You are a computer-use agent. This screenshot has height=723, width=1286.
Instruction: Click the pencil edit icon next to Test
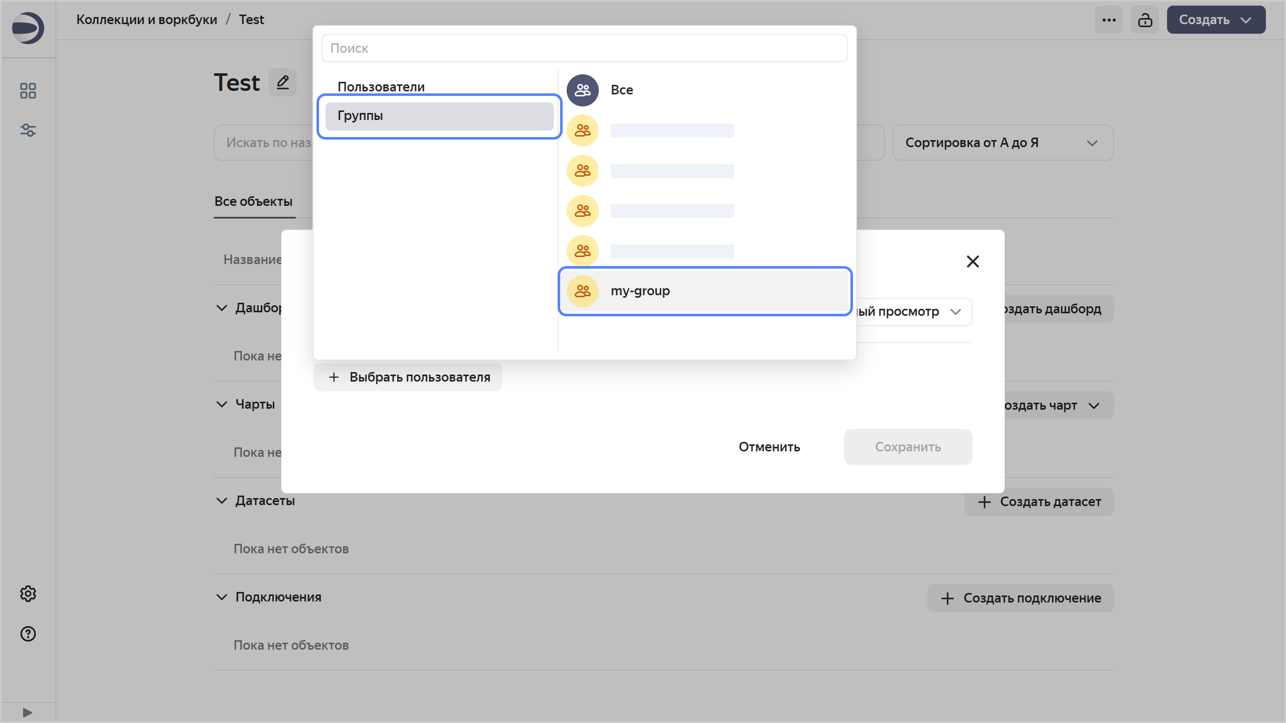(282, 82)
